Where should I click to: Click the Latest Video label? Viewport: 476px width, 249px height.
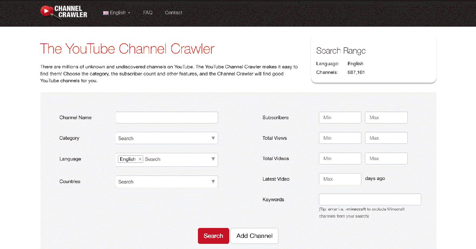coord(276,179)
